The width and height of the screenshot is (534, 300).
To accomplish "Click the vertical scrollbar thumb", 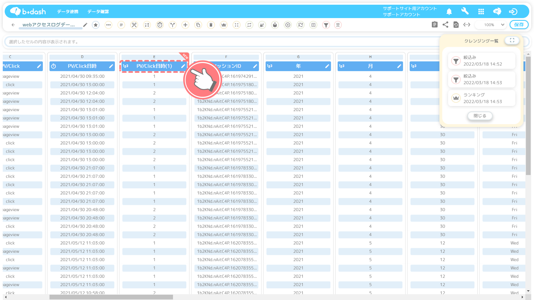I will pos(528,116).
